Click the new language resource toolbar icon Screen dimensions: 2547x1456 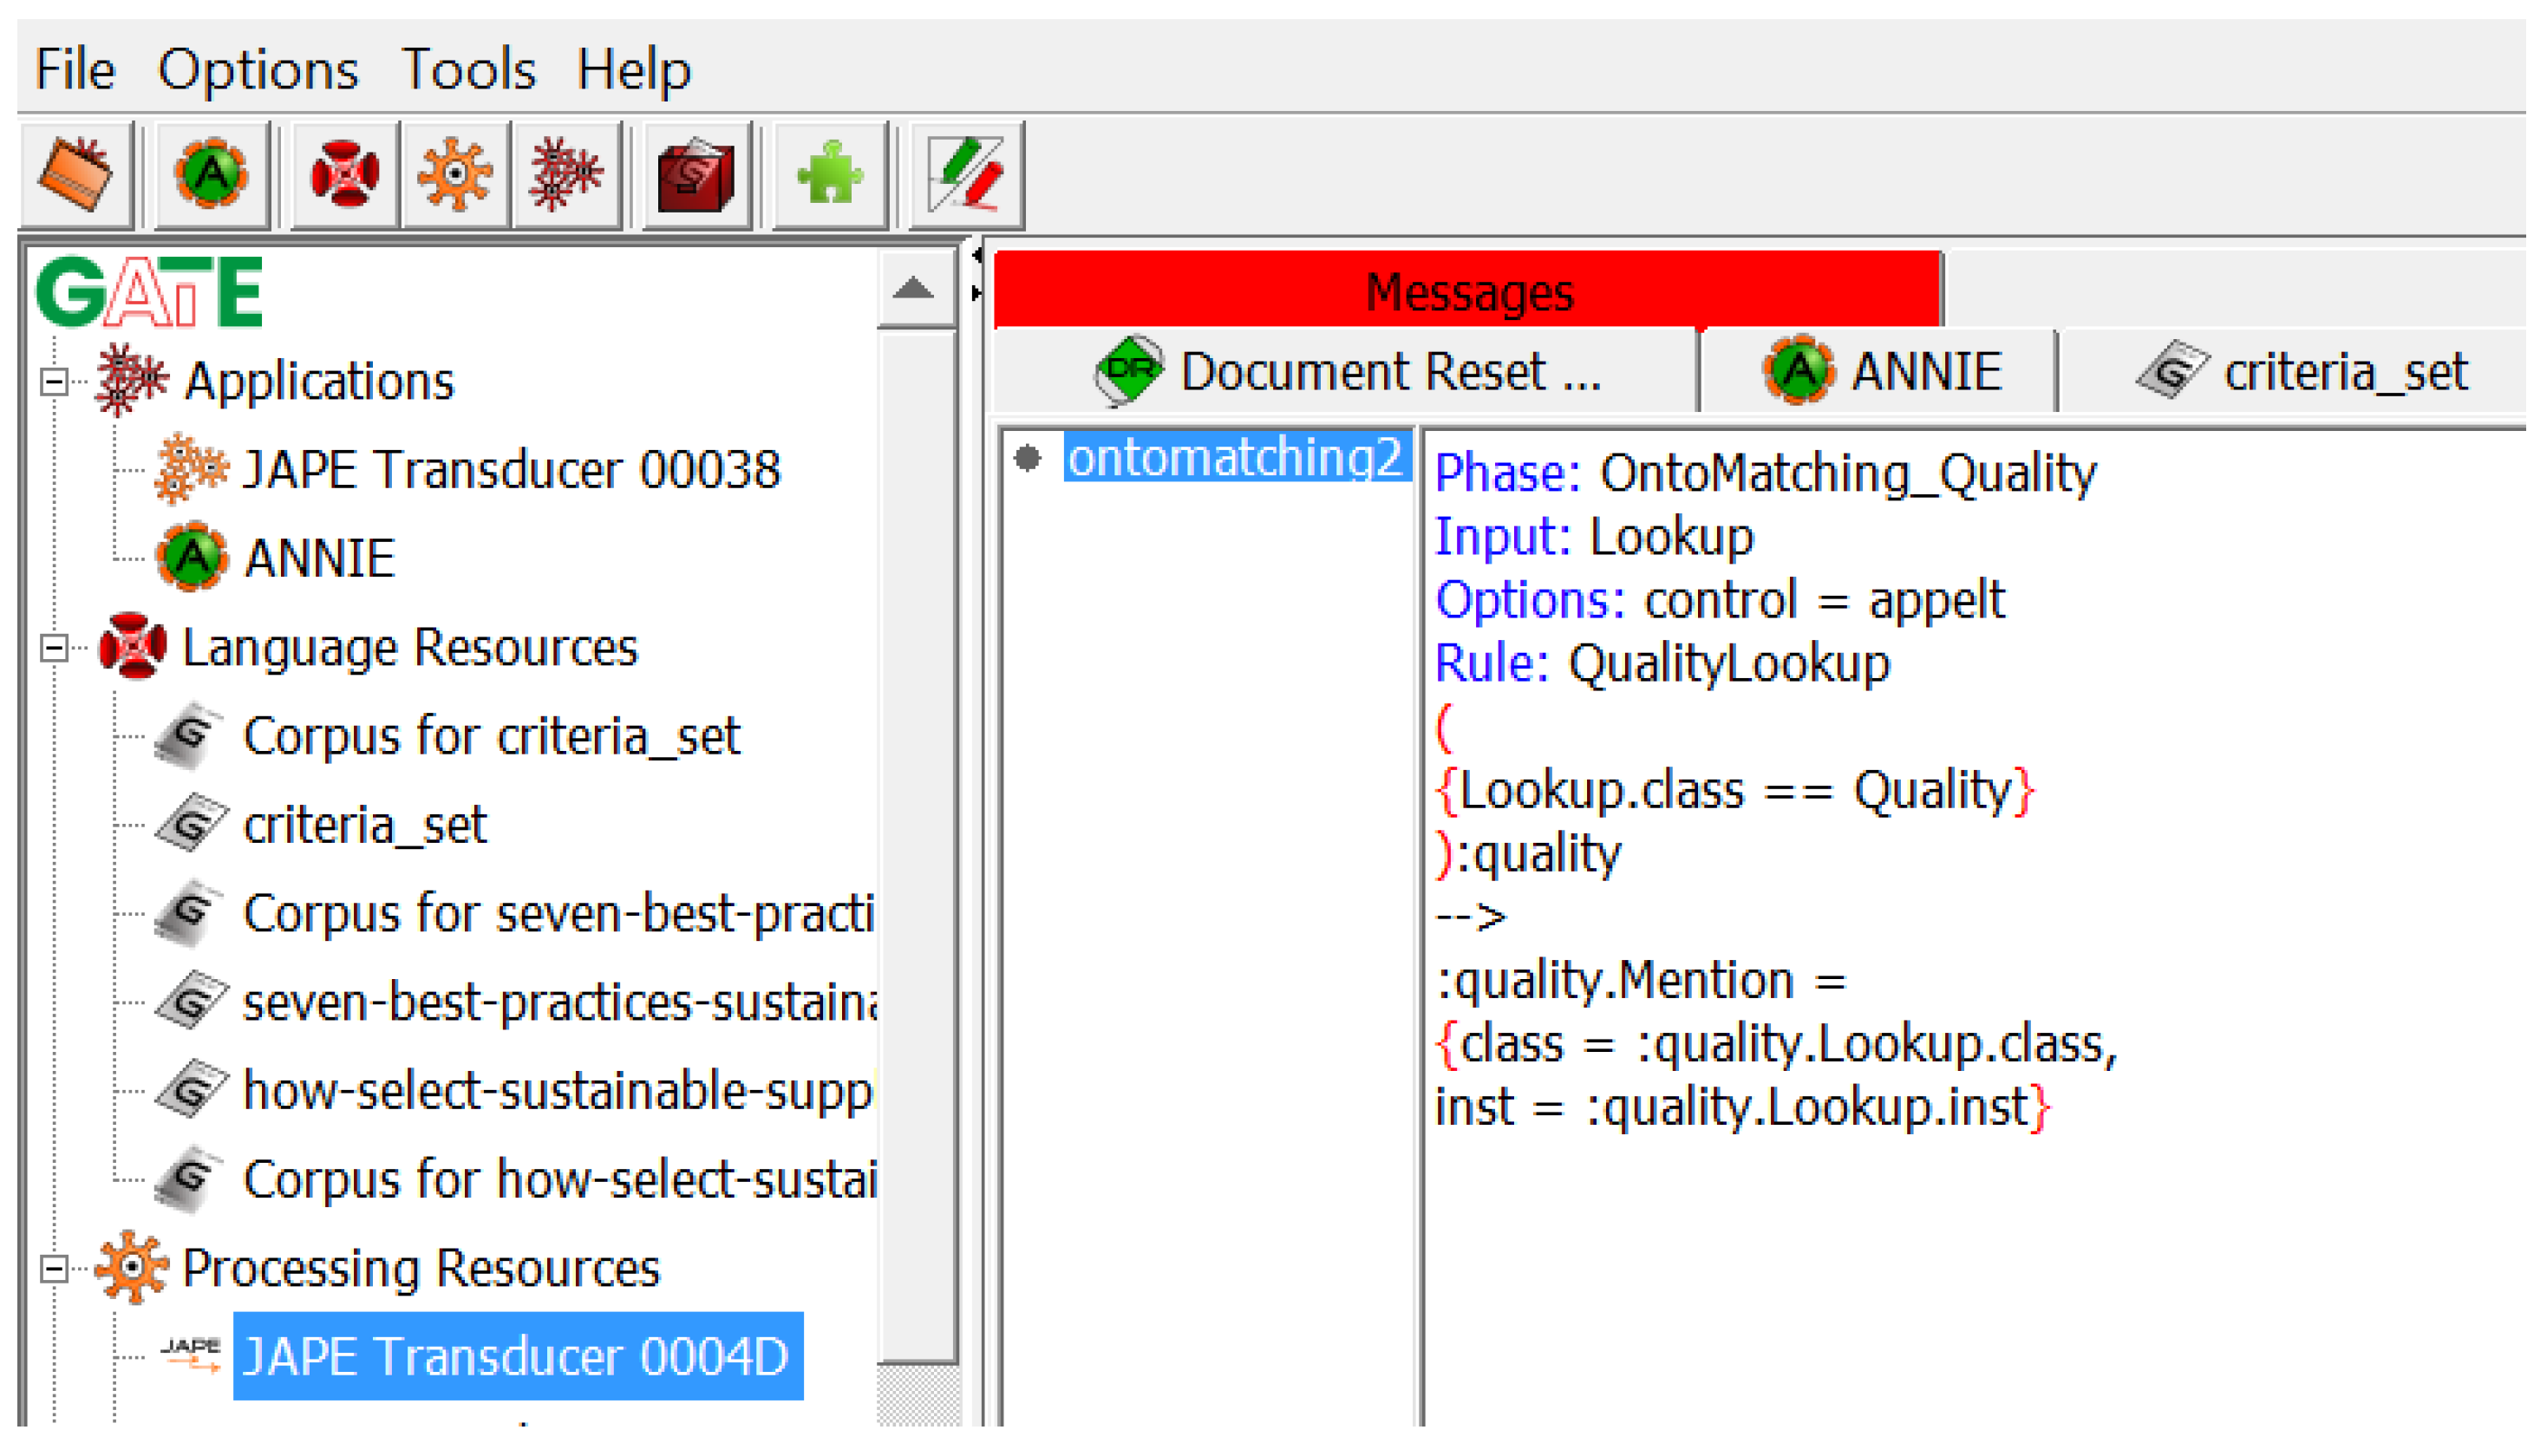tap(345, 176)
